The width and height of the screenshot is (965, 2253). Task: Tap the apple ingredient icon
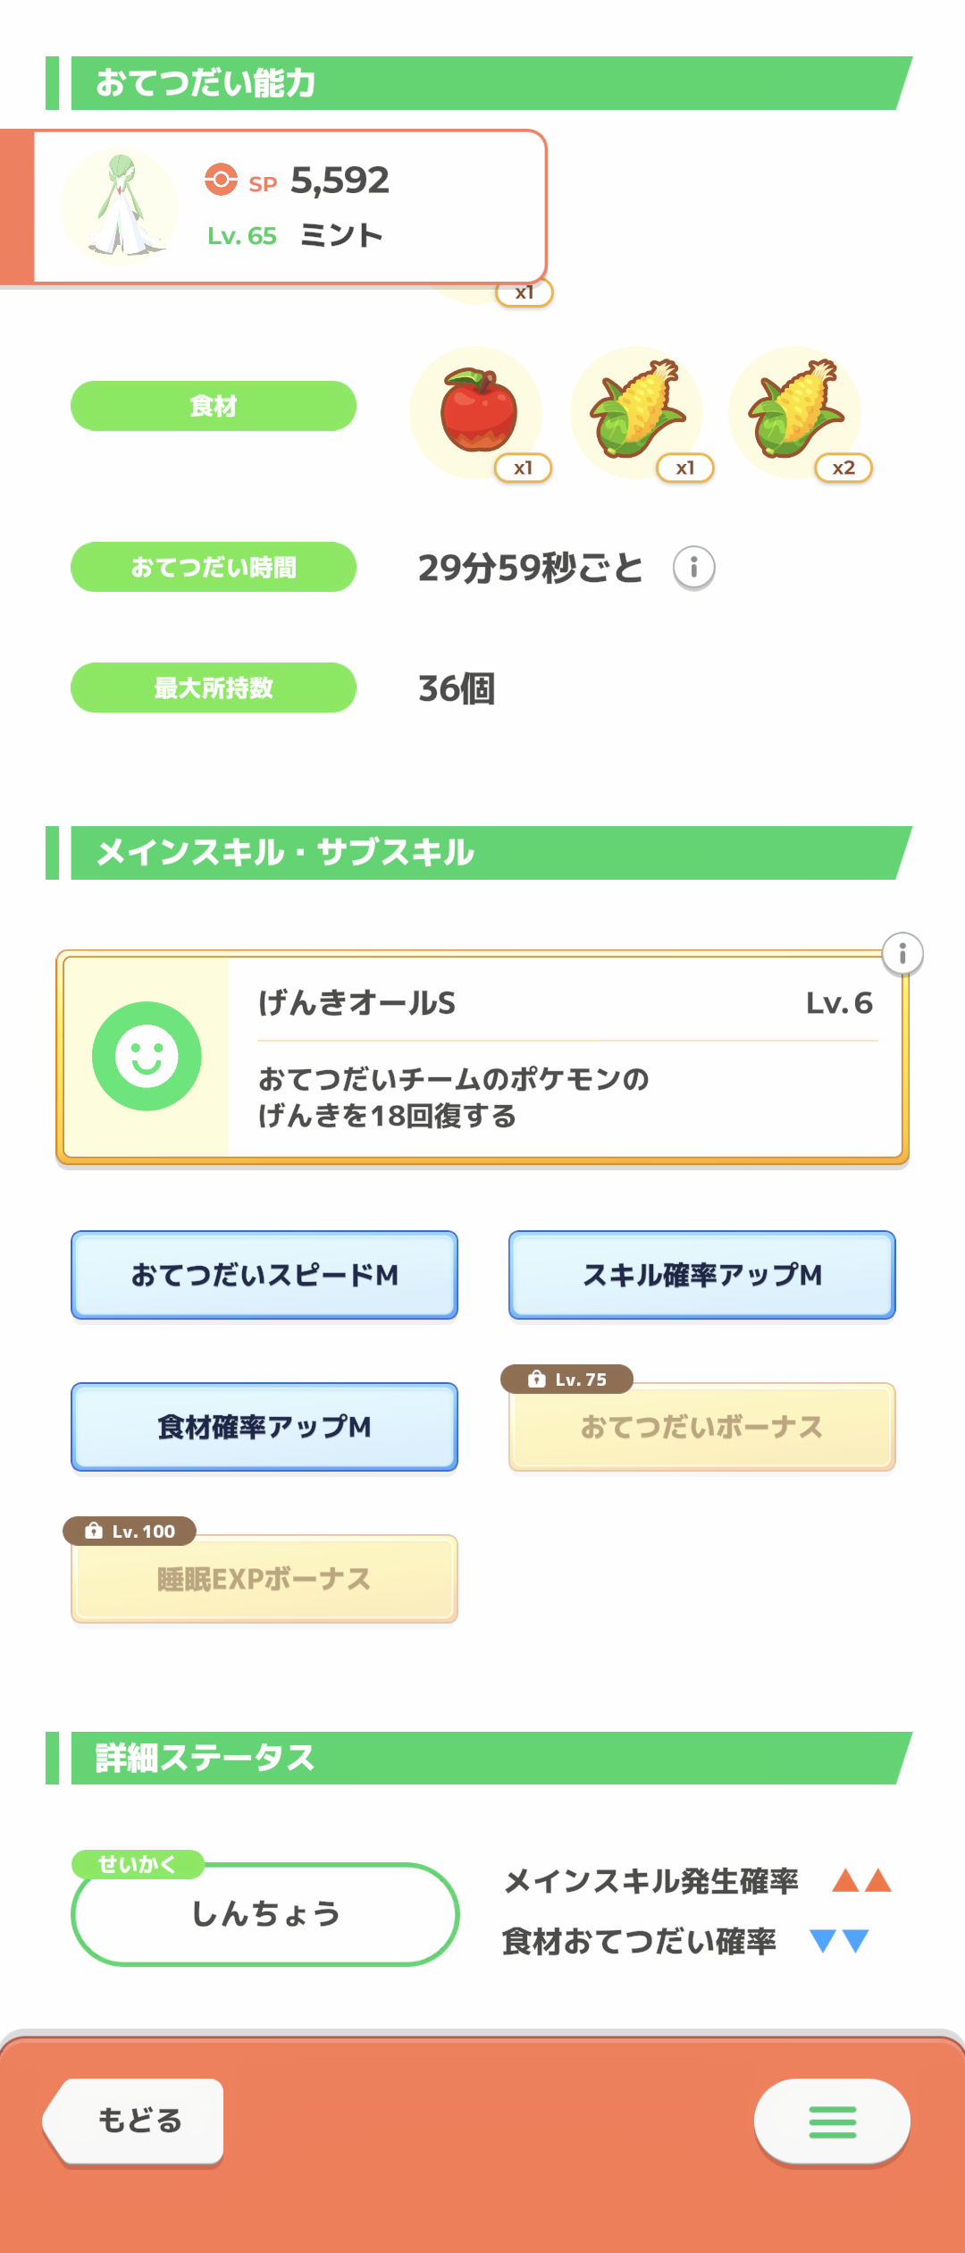point(477,412)
